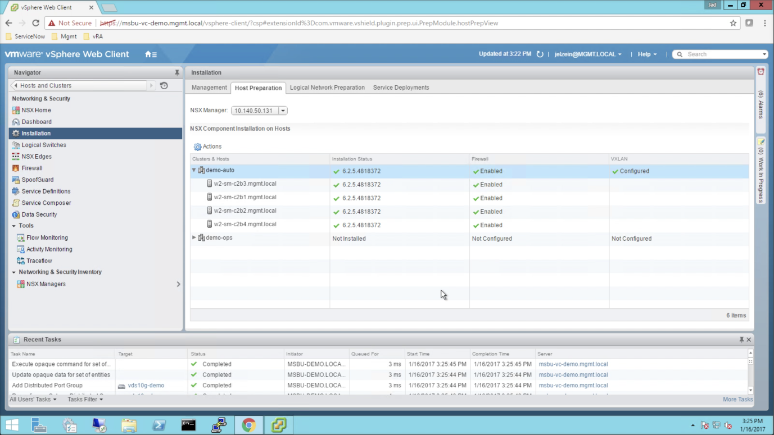Open the Windows Start menu

click(12, 425)
